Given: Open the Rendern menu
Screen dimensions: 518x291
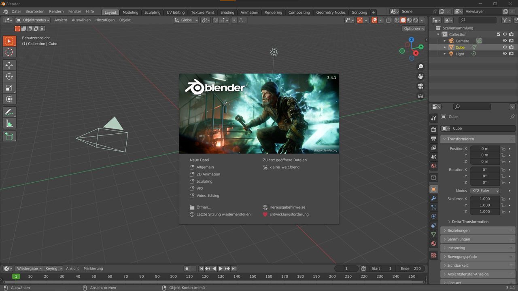Looking at the screenshot, I should (56, 11).
